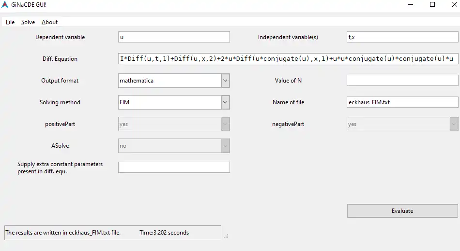Click the Diff. Equation input field

(x=288, y=59)
